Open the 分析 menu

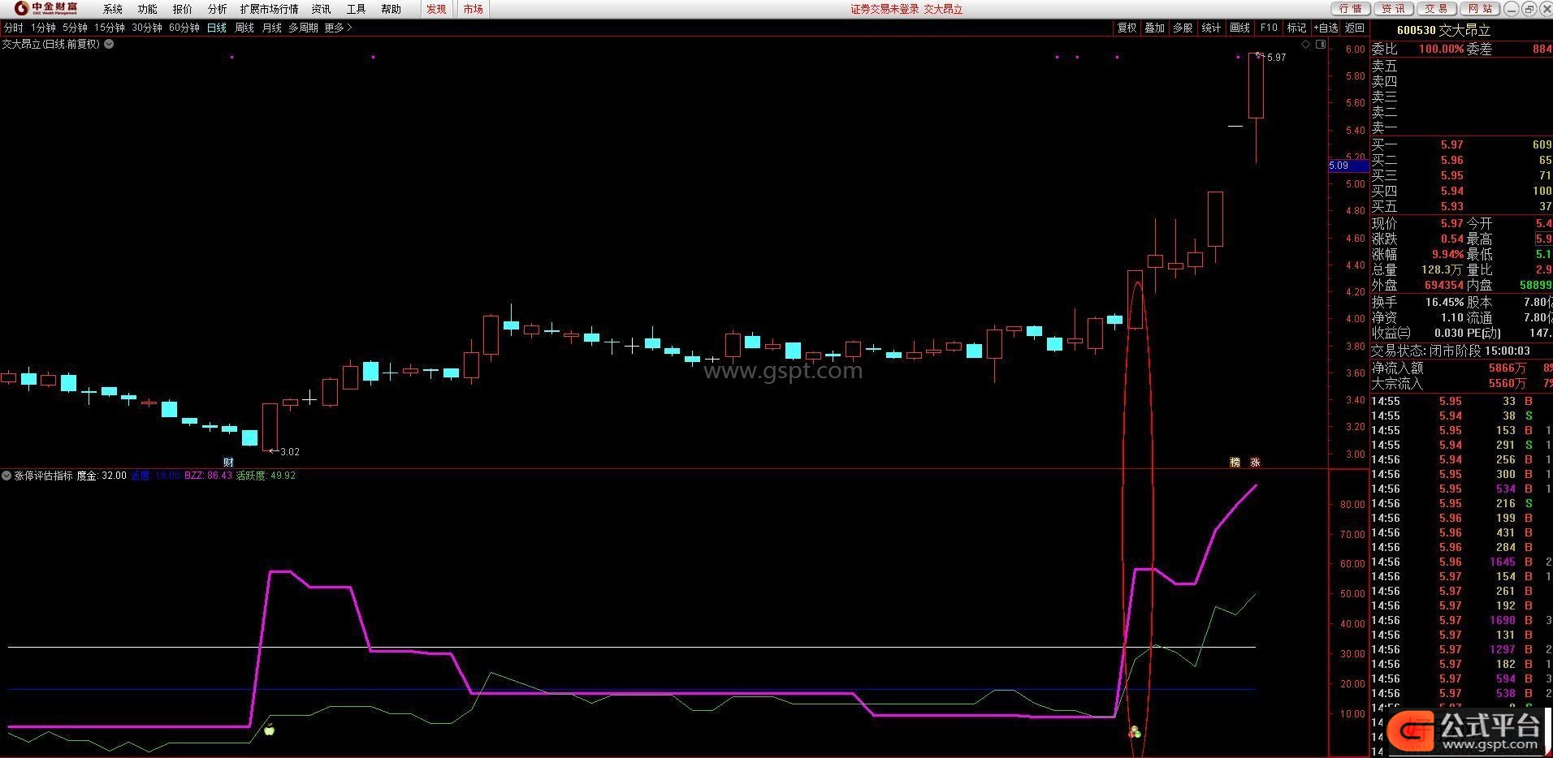pyautogui.click(x=217, y=9)
